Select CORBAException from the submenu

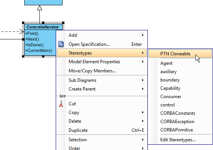(x=180, y=122)
